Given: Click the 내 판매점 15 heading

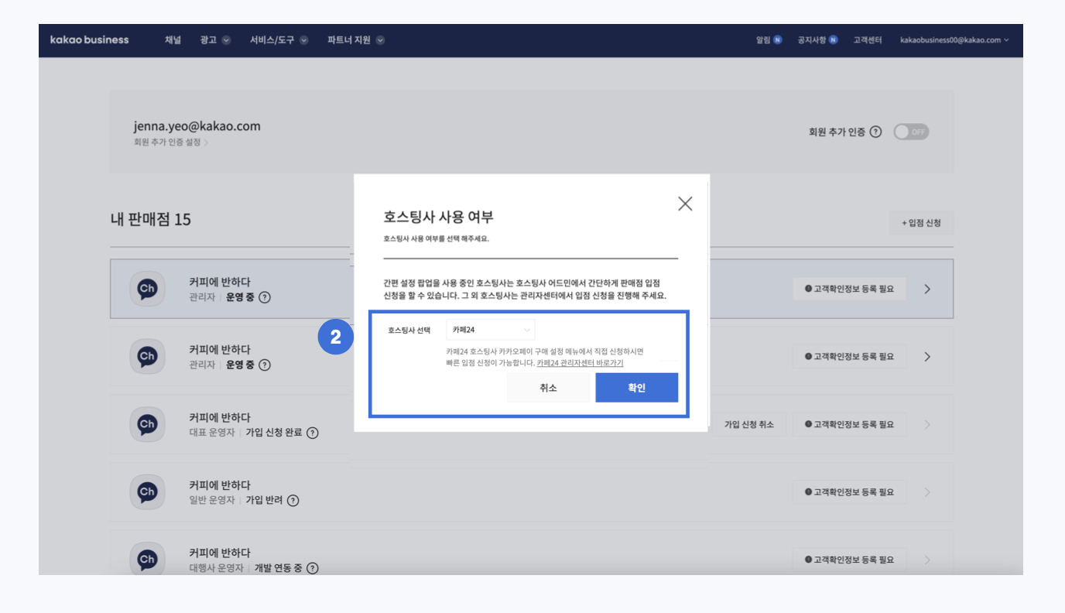Looking at the screenshot, I should (151, 219).
